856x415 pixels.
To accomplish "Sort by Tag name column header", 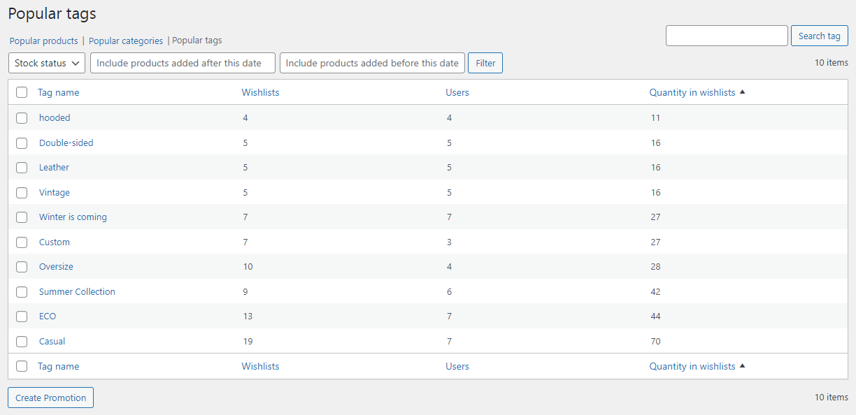I will 58,92.
